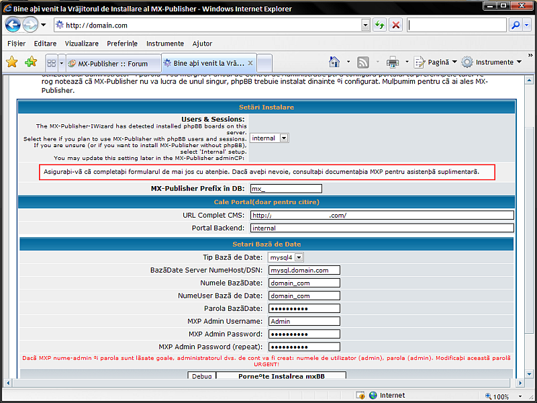The width and height of the screenshot is (537, 403).
Task: Click the Add to Favorites icon
Action: click(30, 62)
